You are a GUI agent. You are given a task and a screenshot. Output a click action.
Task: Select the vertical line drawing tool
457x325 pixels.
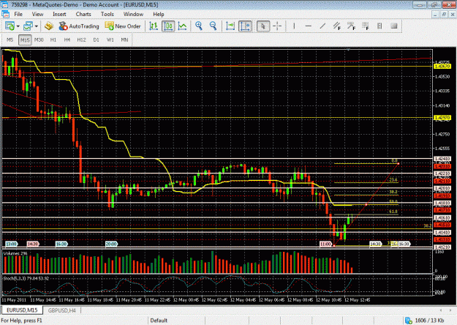294,26
